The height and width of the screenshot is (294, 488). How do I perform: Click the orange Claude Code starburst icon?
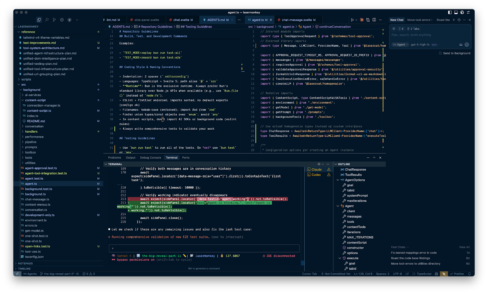click(x=362, y=20)
